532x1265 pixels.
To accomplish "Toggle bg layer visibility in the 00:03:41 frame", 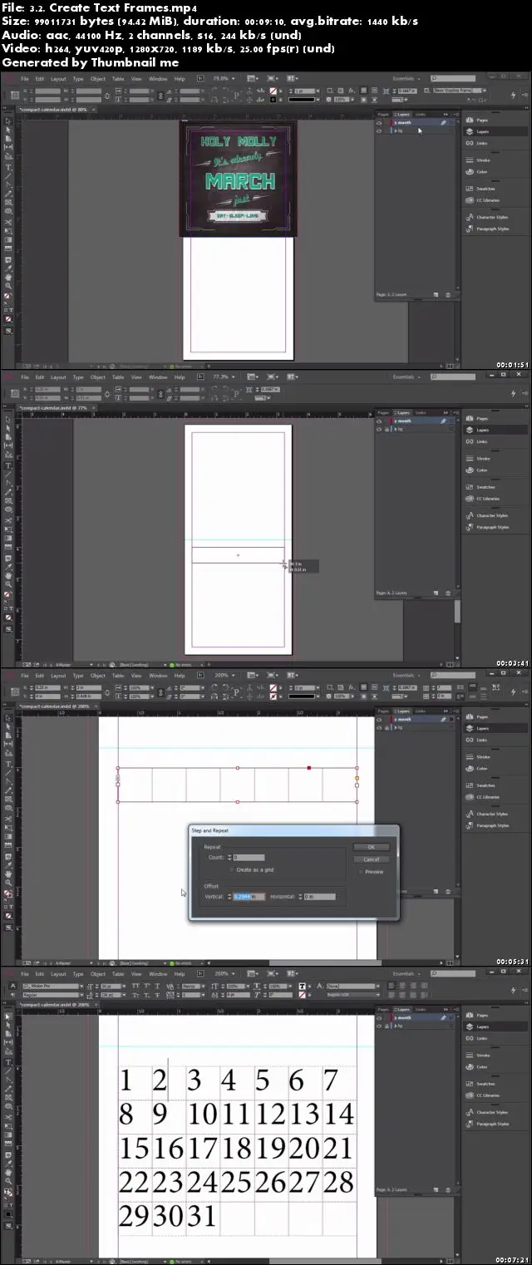I will tap(379, 428).
